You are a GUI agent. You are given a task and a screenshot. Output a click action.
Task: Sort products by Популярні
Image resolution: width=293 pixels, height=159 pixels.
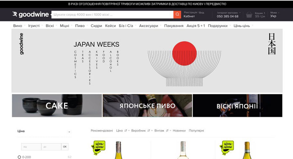coord(196,131)
